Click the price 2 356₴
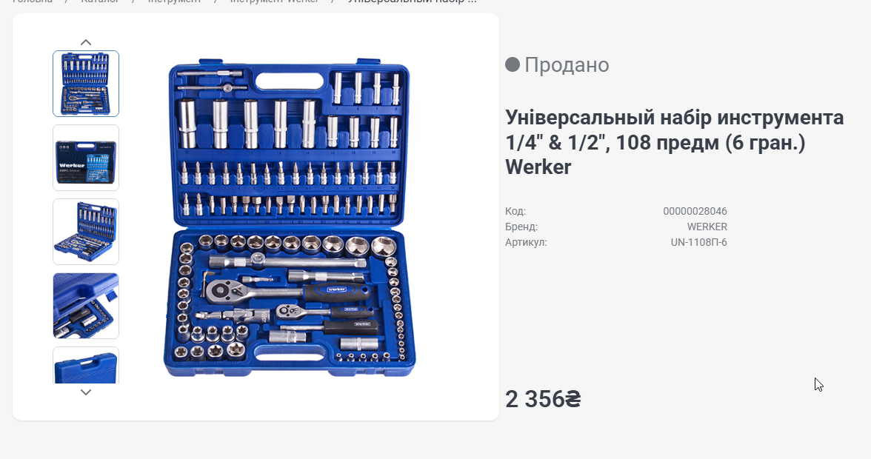This screenshot has width=871, height=459. pyautogui.click(x=543, y=399)
